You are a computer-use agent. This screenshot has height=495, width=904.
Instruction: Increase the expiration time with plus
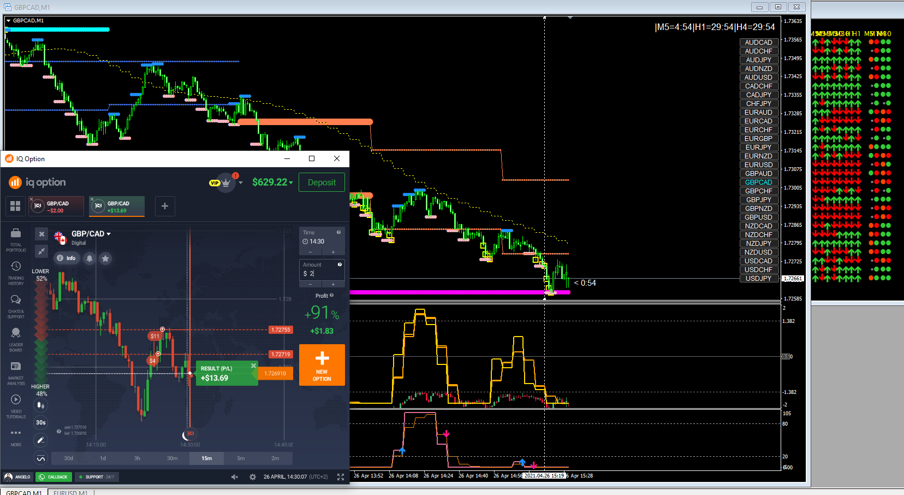(x=333, y=252)
